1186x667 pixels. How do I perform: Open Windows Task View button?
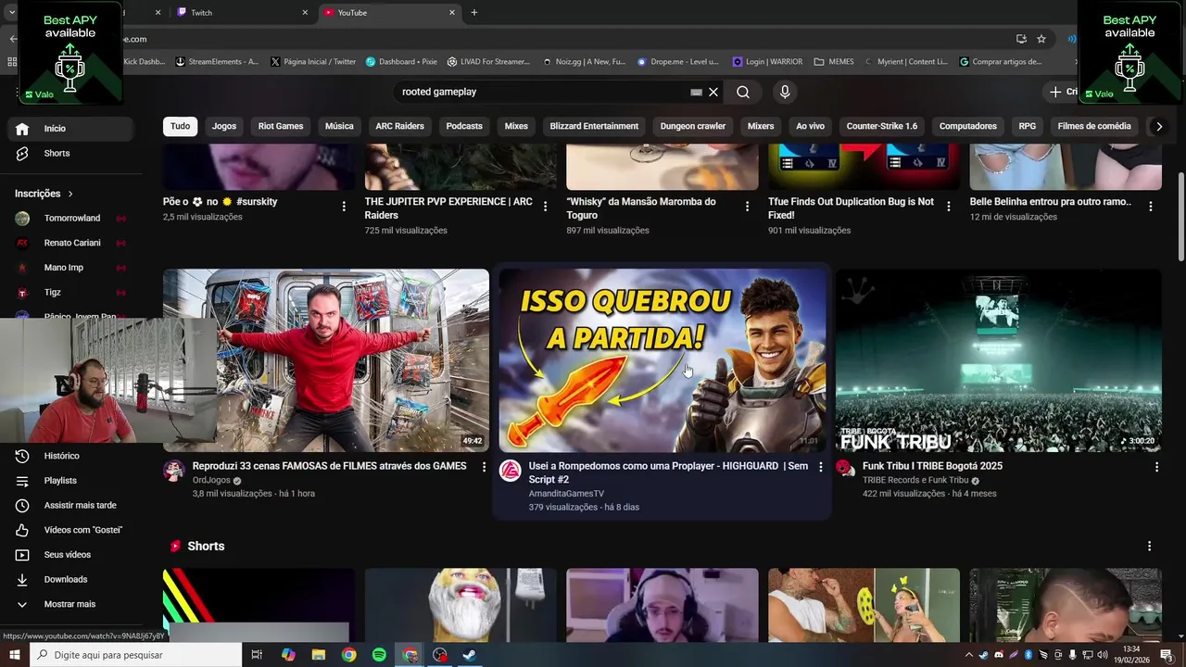[258, 655]
